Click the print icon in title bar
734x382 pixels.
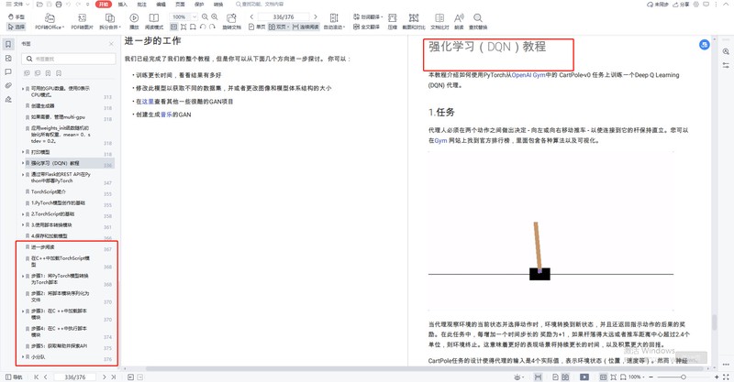pyautogui.click(x=59, y=5)
